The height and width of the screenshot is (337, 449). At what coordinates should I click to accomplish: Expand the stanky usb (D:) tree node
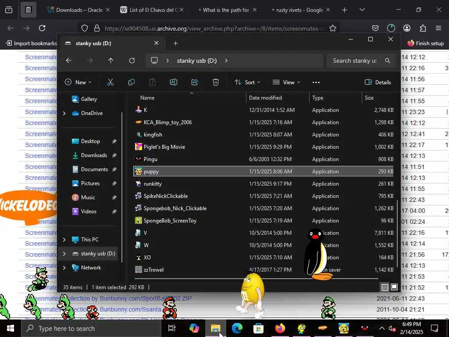(64, 254)
